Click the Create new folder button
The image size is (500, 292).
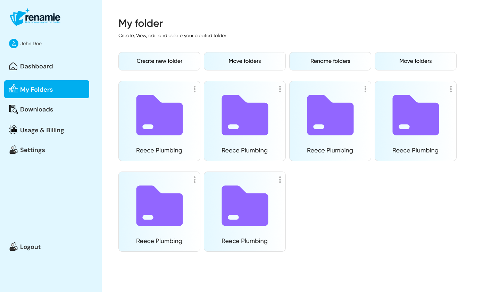click(159, 61)
